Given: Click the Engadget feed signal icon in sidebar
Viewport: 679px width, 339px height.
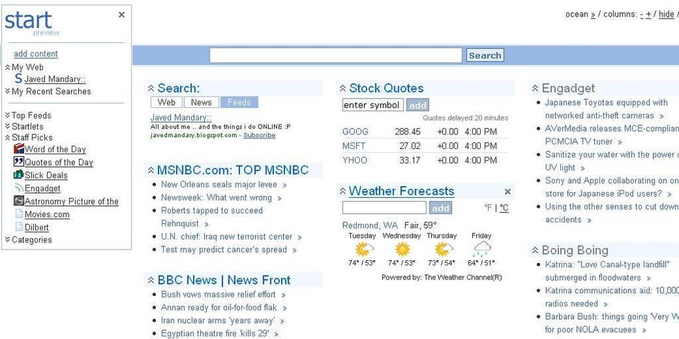Looking at the screenshot, I should [19, 187].
